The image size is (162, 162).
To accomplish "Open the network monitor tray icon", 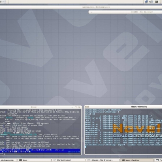I will 147,2.
